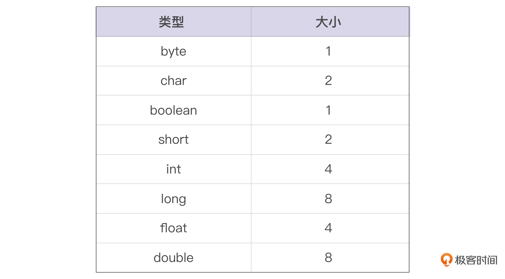Click the size value in the byte row

pyautogui.click(x=328, y=51)
